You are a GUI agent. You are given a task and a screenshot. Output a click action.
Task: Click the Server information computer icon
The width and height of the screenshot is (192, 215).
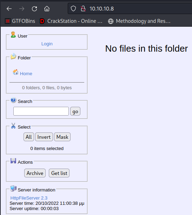[13, 188]
